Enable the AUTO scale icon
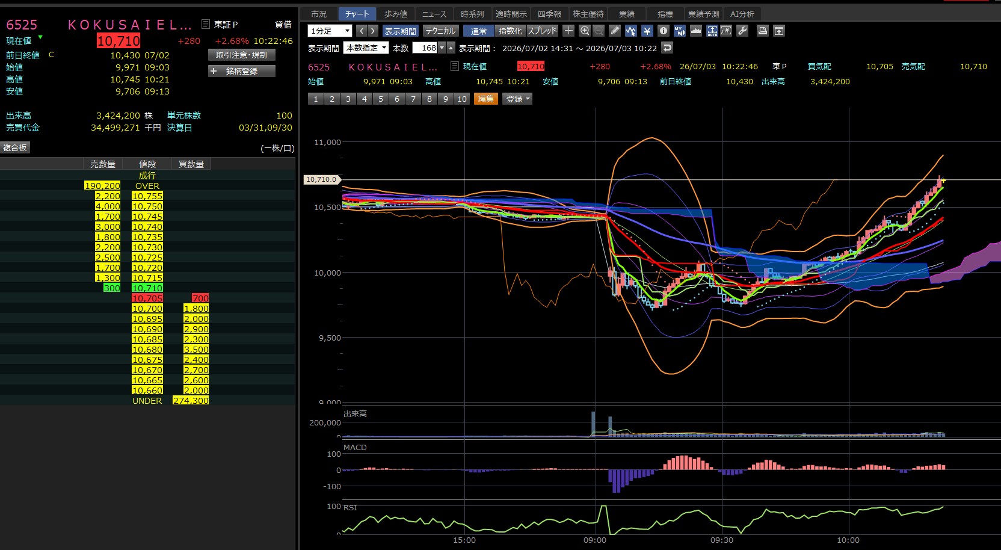Screen dimensions: 1001x550 pos(712,31)
